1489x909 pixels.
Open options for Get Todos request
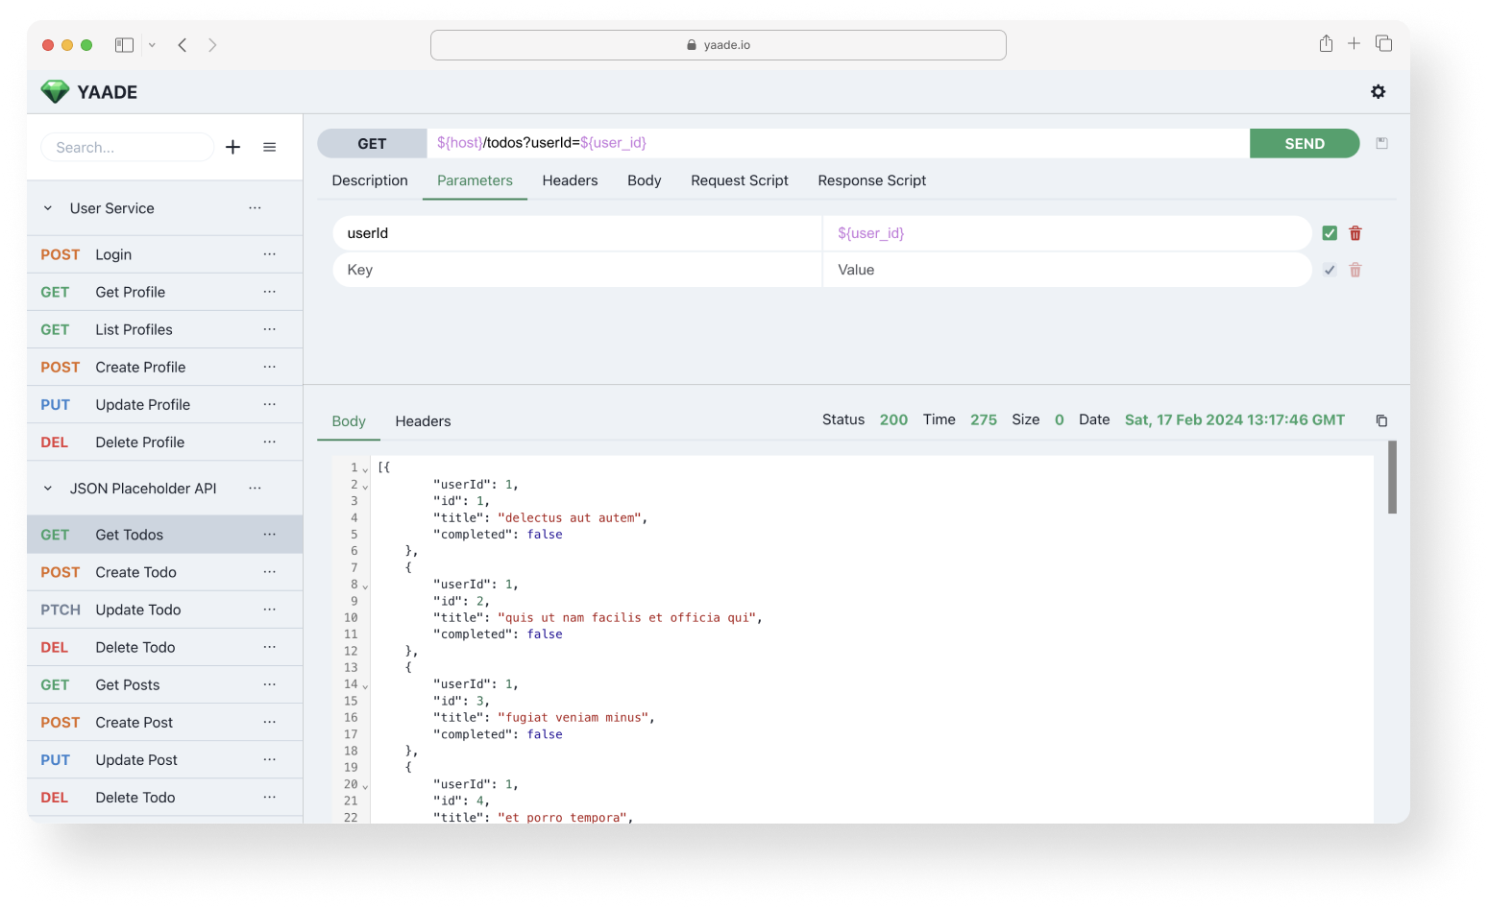[270, 534]
